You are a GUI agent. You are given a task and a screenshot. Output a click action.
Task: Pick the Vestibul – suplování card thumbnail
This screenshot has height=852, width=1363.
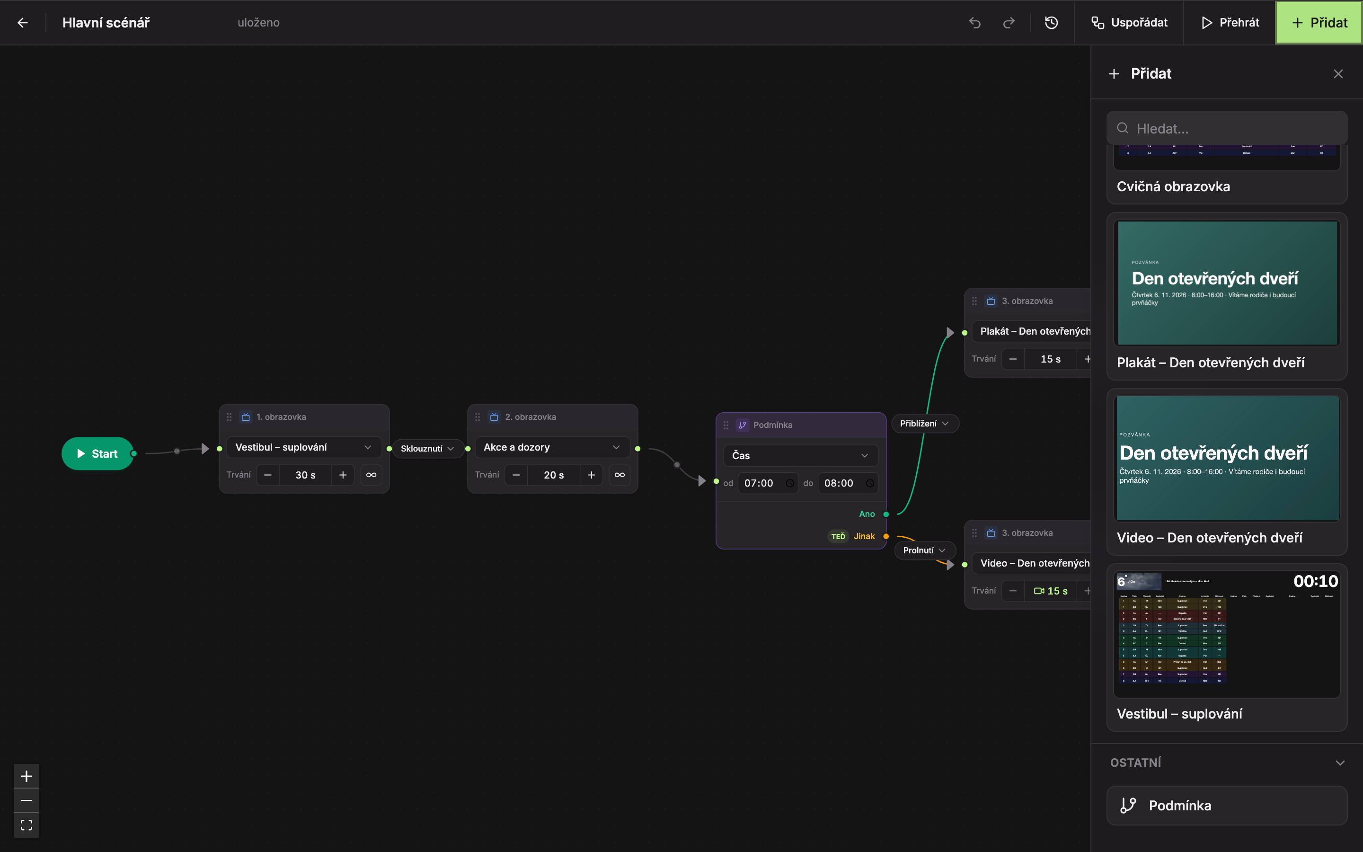(x=1227, y=634)
